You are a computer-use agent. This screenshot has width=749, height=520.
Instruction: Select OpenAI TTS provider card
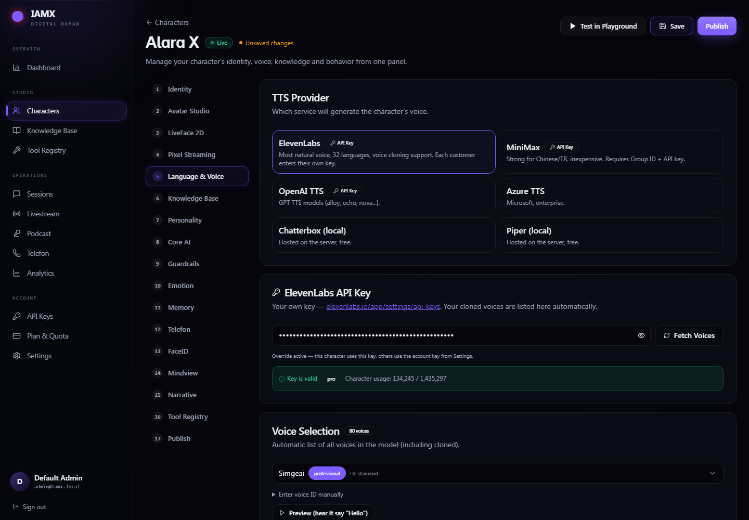pos(383,196)
